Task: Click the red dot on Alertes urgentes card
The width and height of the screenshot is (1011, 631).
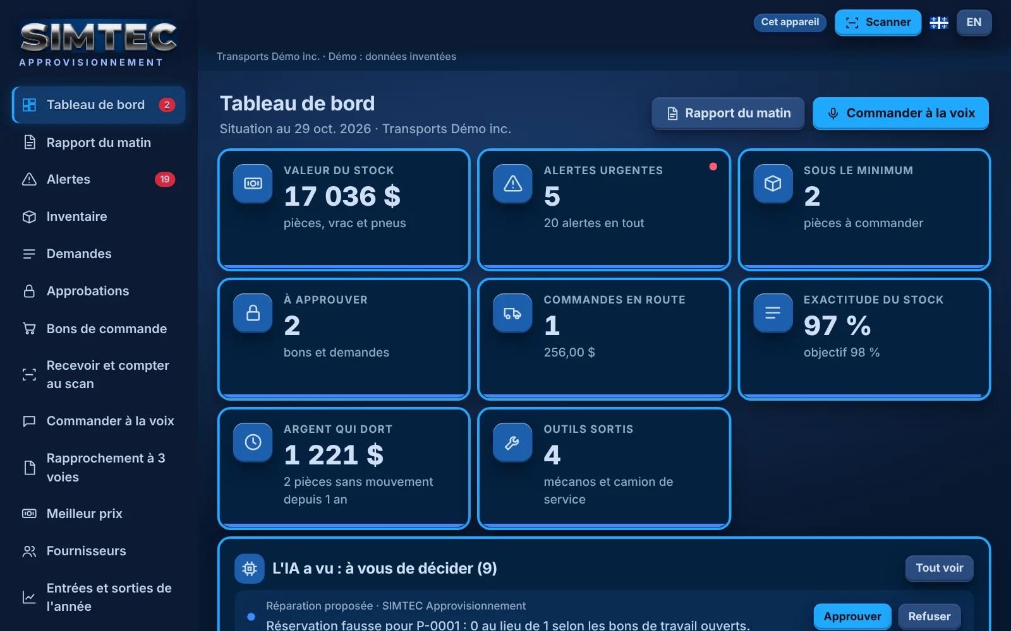Action: pos(713,167)
